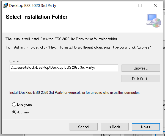165x136 pixels.
Task: Proceed with the Next > button
Action: click(x=146, y=127)
